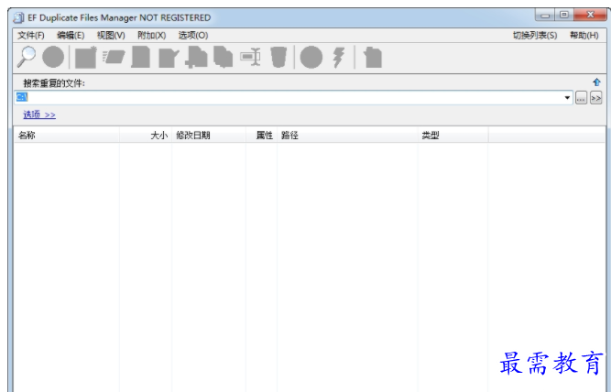
Task: Sort by the 名称 column header
Action: 67,136
